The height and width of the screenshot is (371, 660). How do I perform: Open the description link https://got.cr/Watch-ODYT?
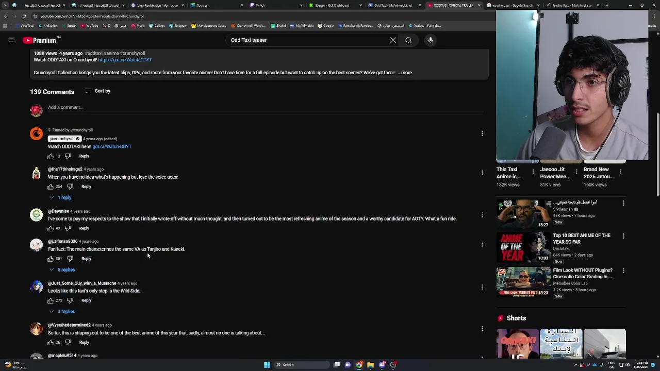125,60
